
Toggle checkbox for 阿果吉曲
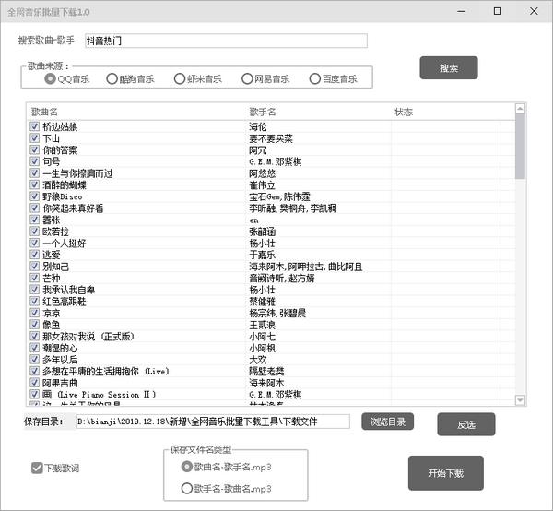pos(34,383)
